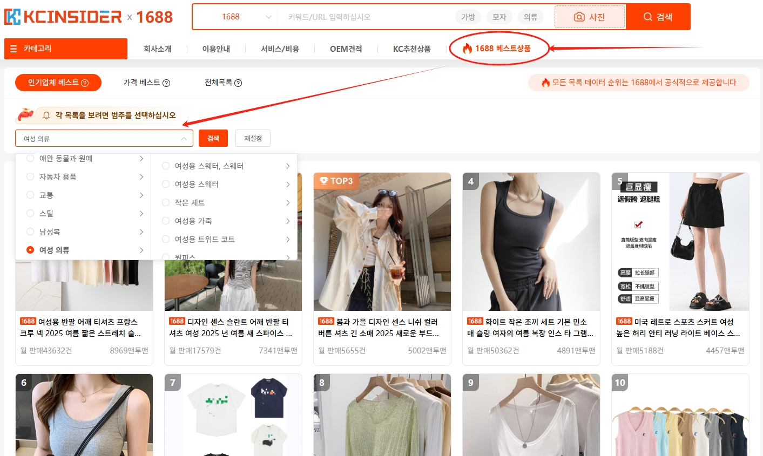Screen dimensions: 763x456
Task: Click the hamburger icon beside 카테고리
Action: point(13,49)
